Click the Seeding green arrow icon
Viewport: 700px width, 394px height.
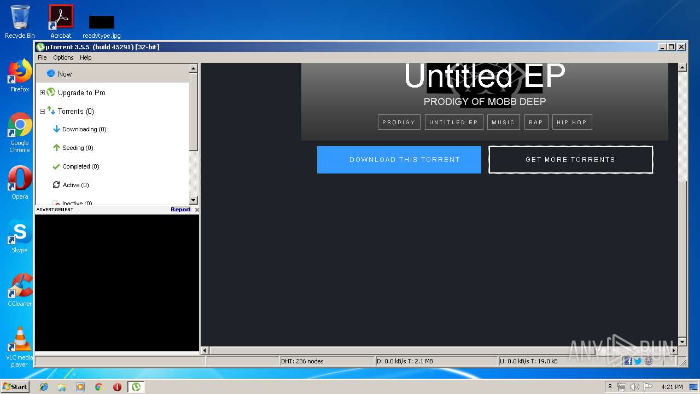click(56, 148)
